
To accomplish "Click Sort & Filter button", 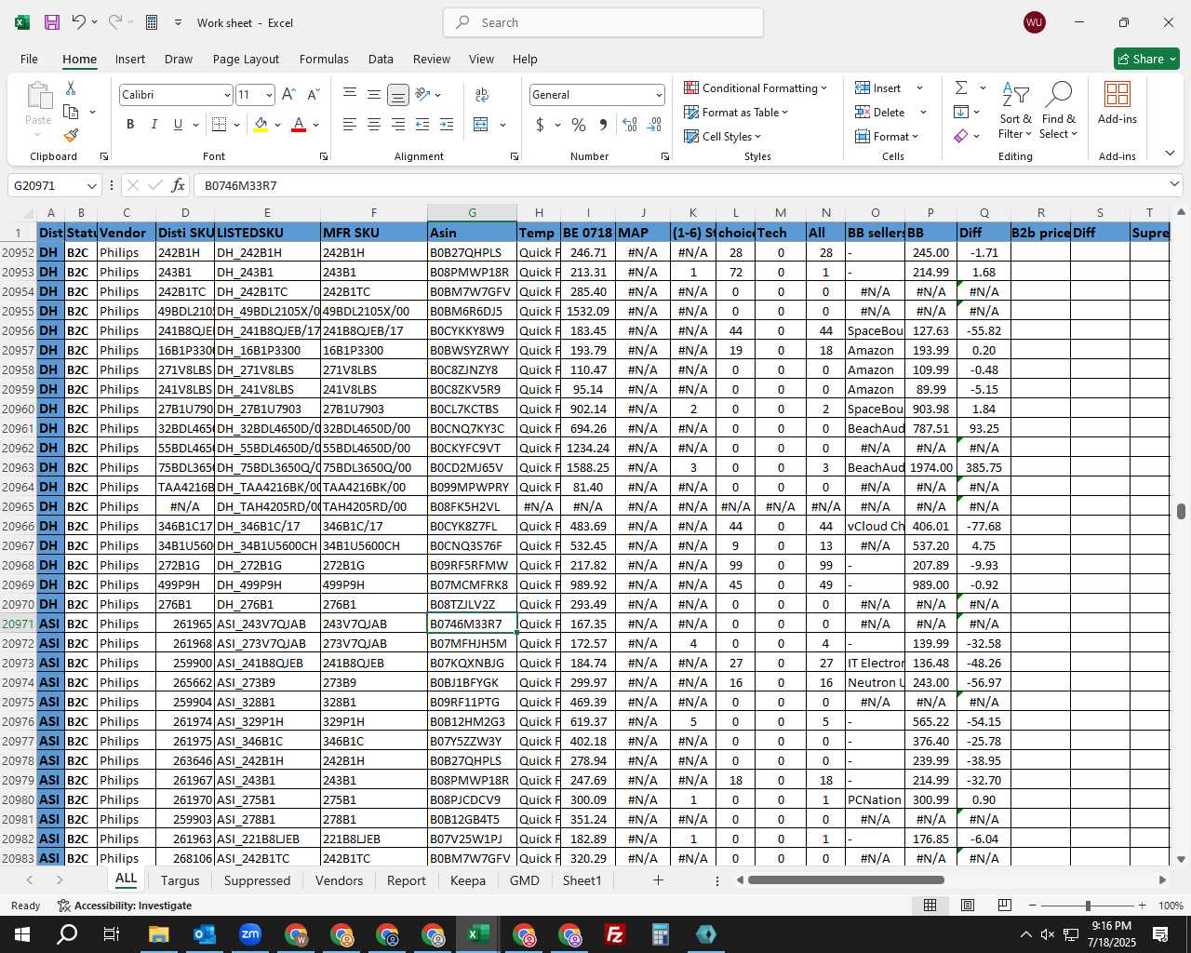I will pyautogui.click(x=1015, y=111).
